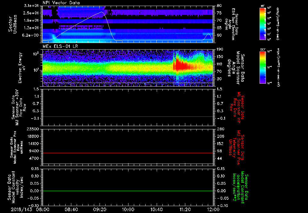Click the 10:40 time axis label

point(156,209)
